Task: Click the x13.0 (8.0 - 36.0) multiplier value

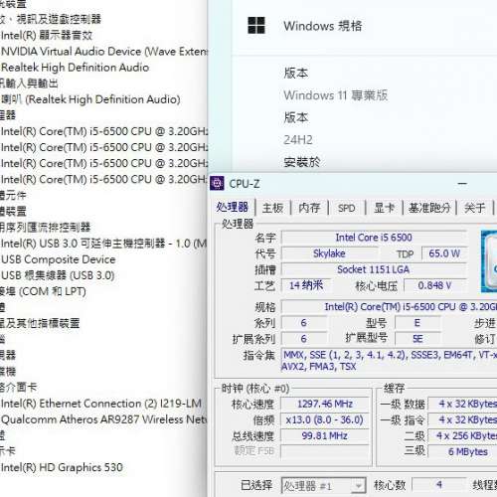Action: click(325, 419)
